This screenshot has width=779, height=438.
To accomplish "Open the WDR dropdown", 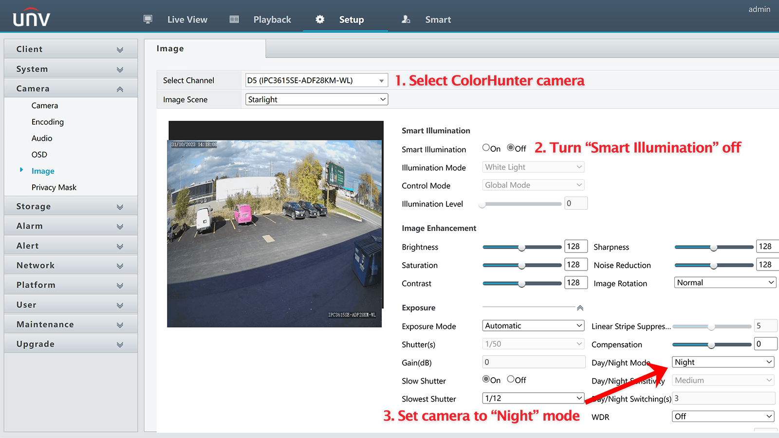I will [x=723, y=417].
